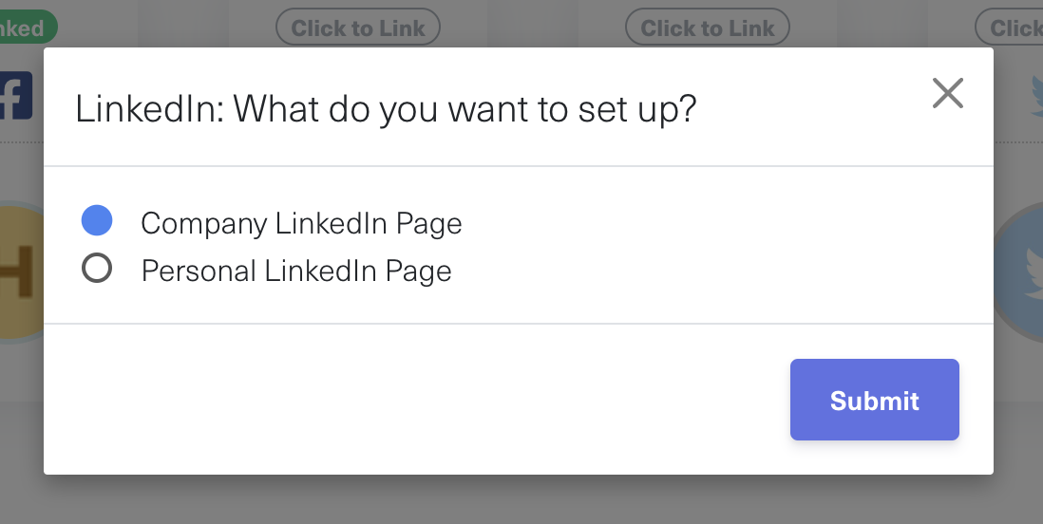Image resolution: width=1043 pixels, height=524 pixels.
Task: Click the leftmost "Click to Link" button
Action: (x=358, y=28)
